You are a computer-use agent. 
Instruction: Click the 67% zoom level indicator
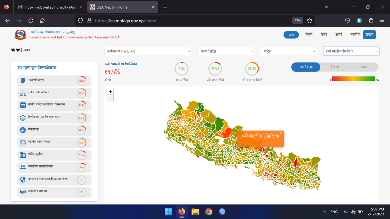click(x=297, y=21)
